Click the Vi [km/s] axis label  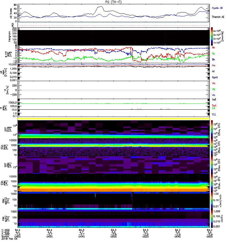(6, 90)
